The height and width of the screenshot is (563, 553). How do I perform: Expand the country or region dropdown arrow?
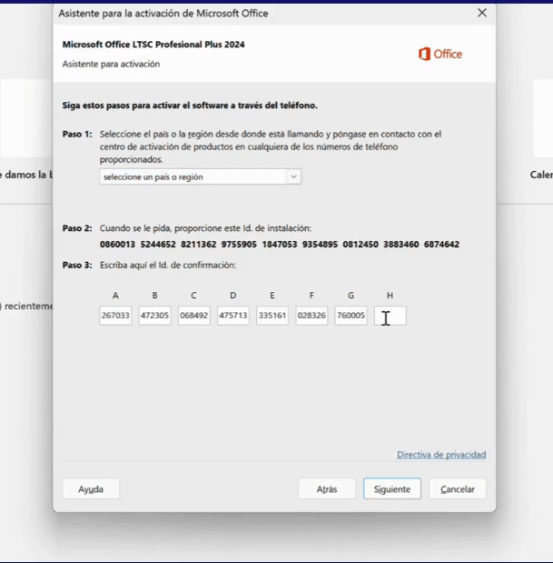tap(293, 177)
